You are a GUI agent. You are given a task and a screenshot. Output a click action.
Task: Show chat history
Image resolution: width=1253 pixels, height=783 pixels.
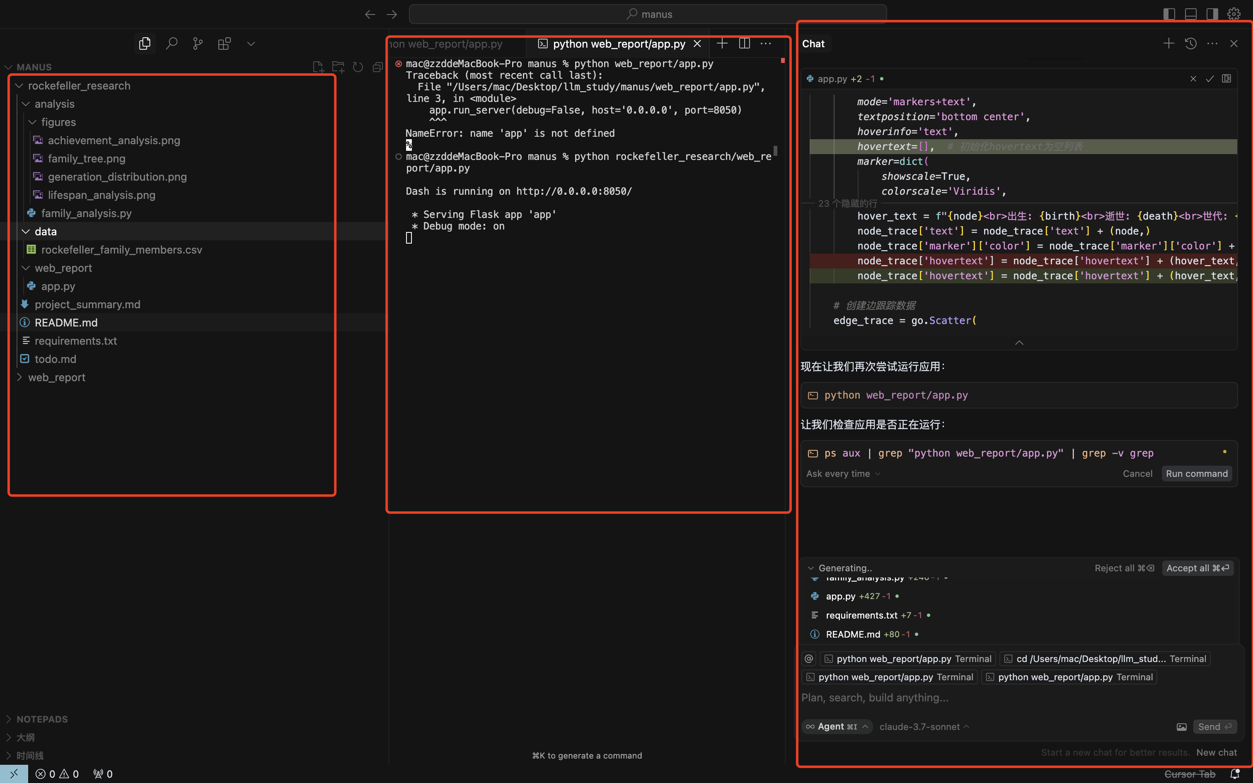1190,43
